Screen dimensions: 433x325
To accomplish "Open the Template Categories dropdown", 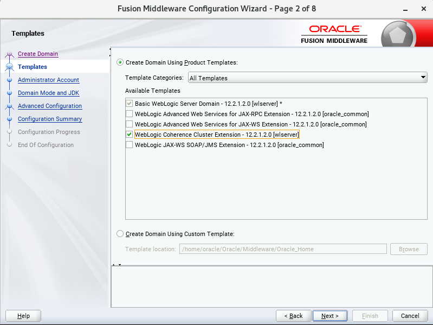I will coord(308,78).
